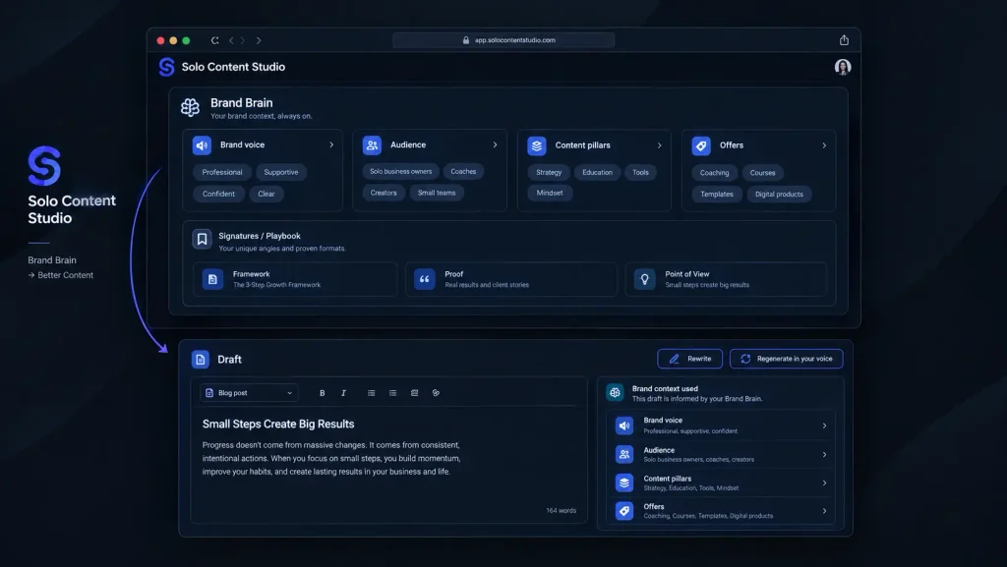Click the Rewrite button
The height and width of the screenshot is (567, 1007).
pos(689,360)
